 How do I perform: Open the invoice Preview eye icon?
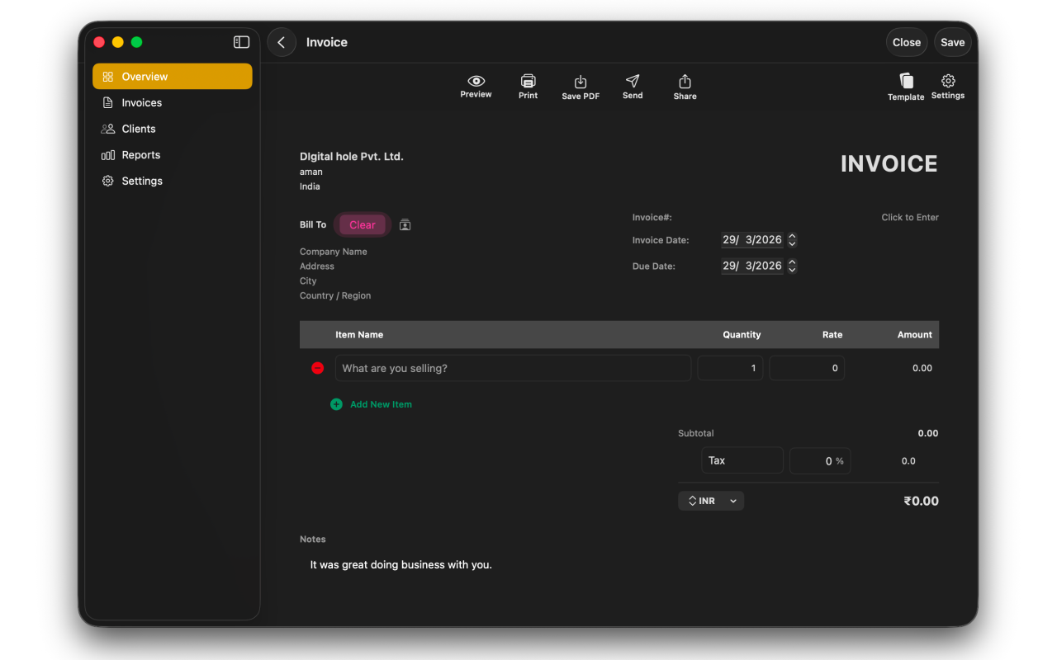coord(476,81)
